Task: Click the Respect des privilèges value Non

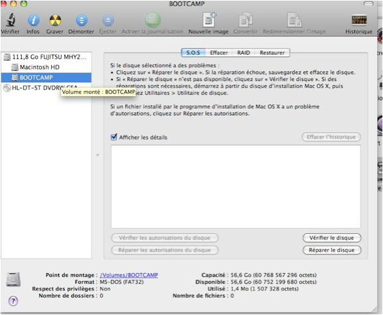Action: tap(105, 289)
